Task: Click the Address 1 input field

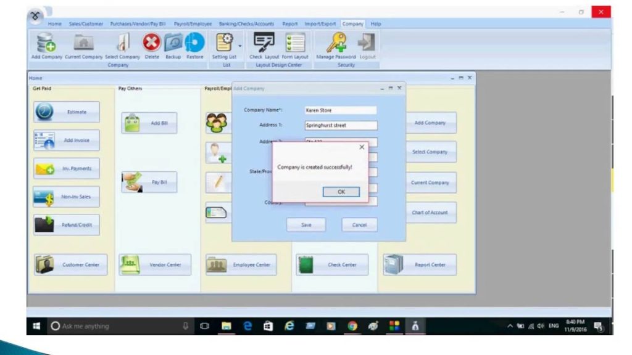Action: pos(341,125)
